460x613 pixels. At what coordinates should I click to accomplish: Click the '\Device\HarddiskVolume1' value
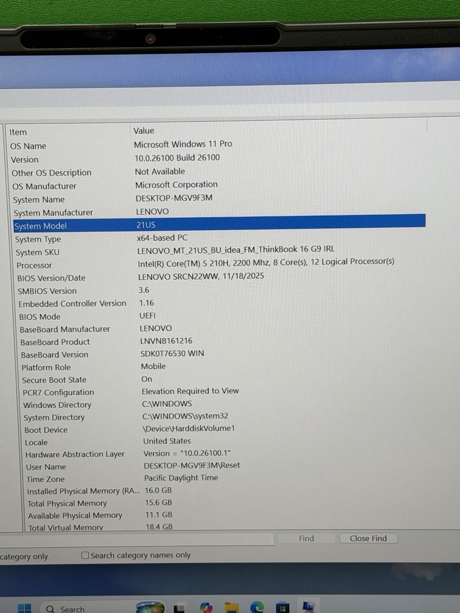click(x=189, y=428)
